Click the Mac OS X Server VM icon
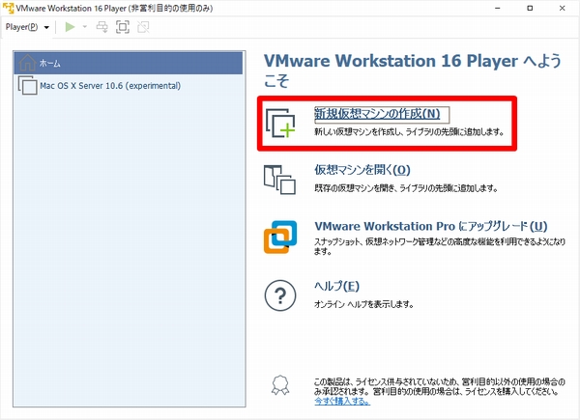 point(27,85)
